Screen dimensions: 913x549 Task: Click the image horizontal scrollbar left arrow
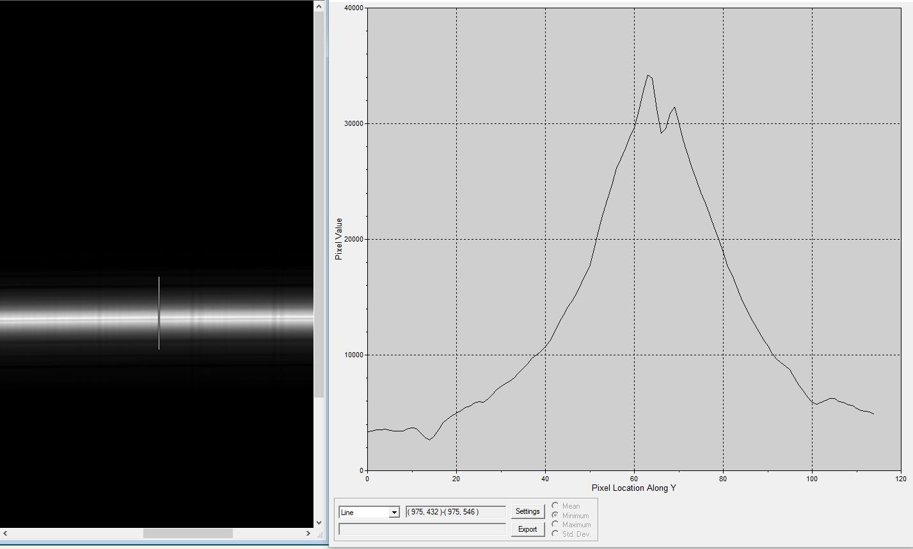pyautogui.click(x=5, y=533)
